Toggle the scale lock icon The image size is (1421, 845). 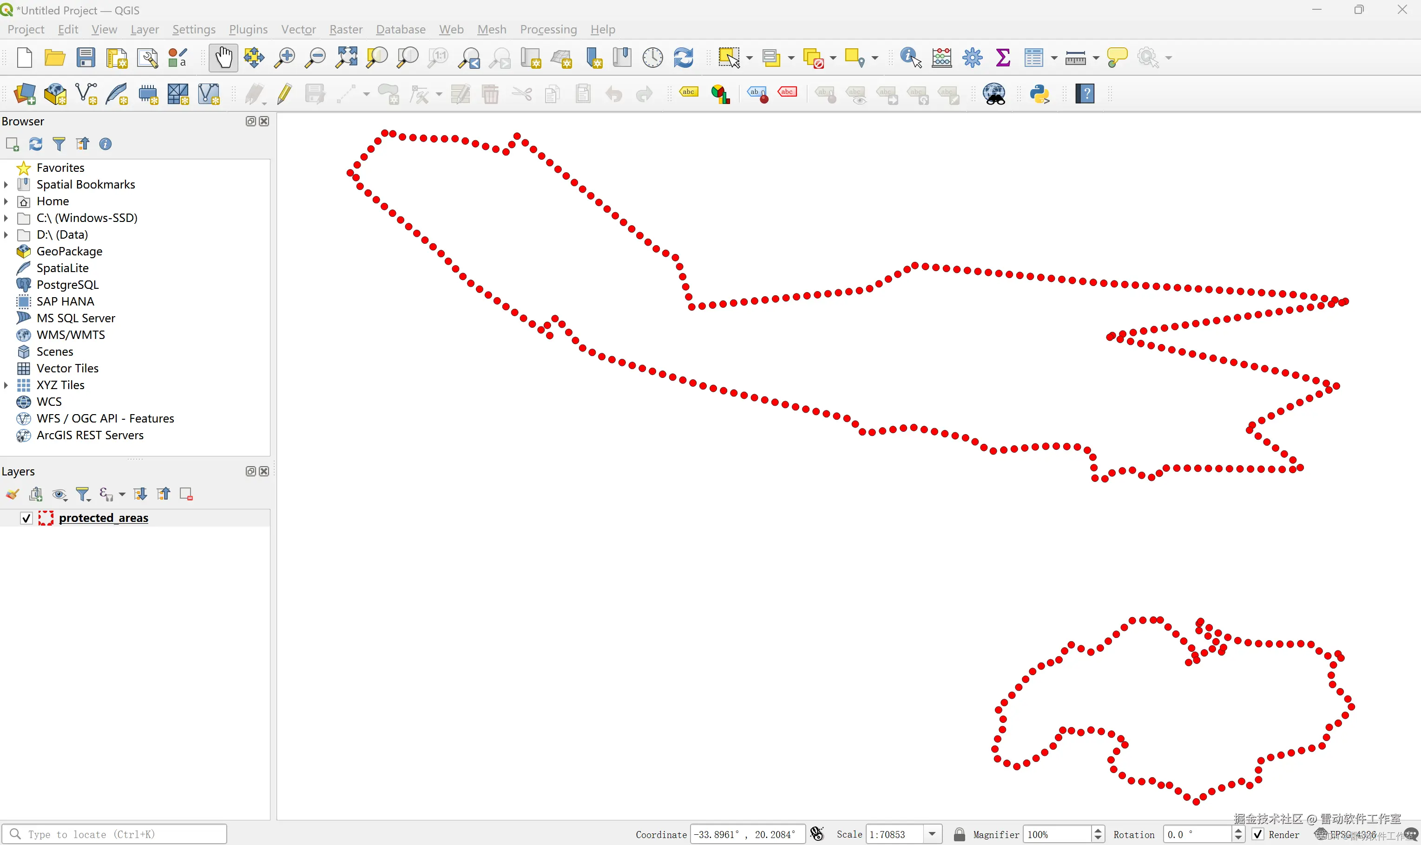click(959, 834)
